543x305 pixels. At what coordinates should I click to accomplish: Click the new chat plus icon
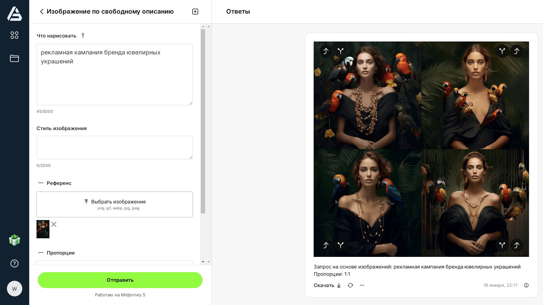point(195,12)
